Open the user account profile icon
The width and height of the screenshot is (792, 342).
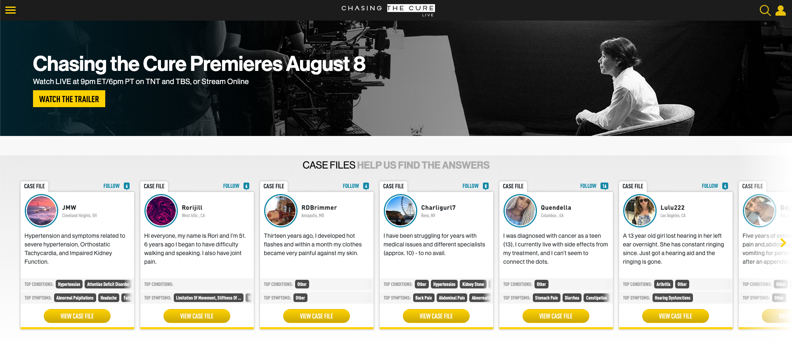(780, 10)
